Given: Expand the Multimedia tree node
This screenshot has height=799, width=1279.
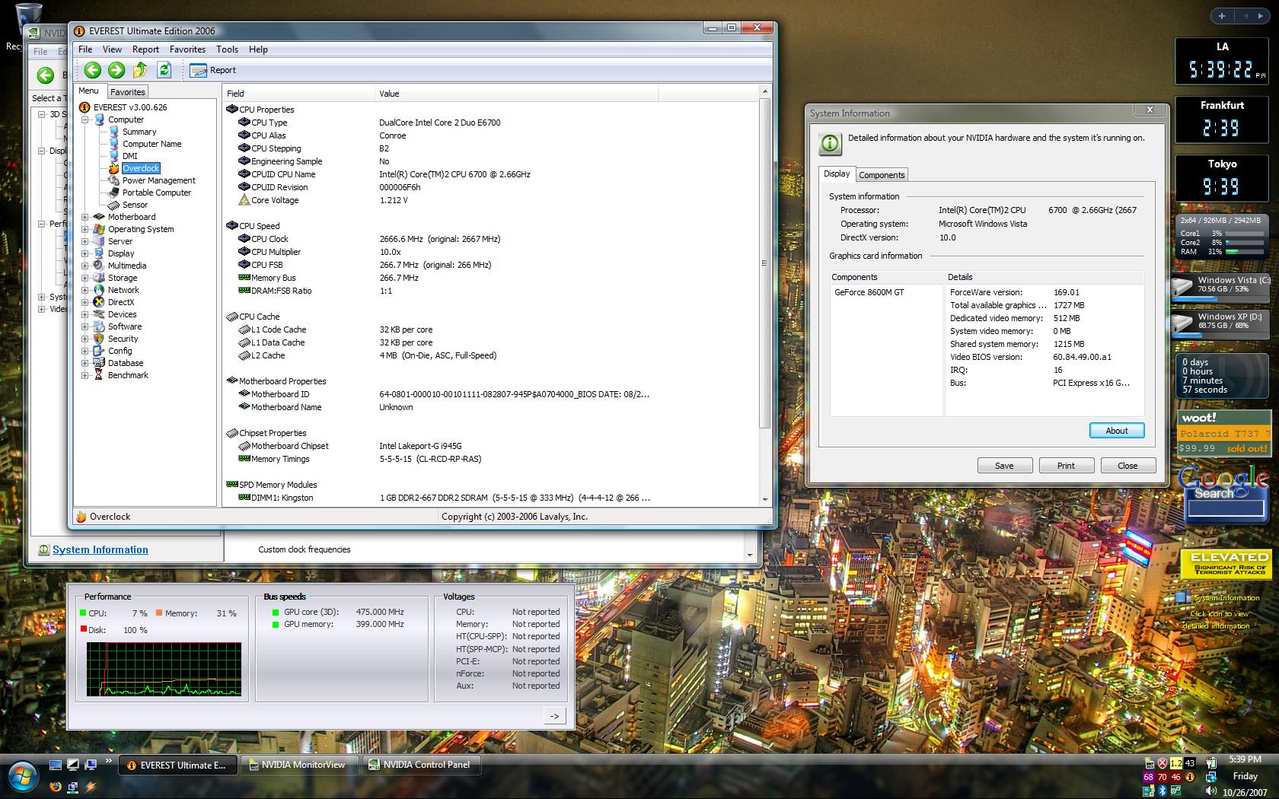Looking at the screenshot, I should [85, 266].
